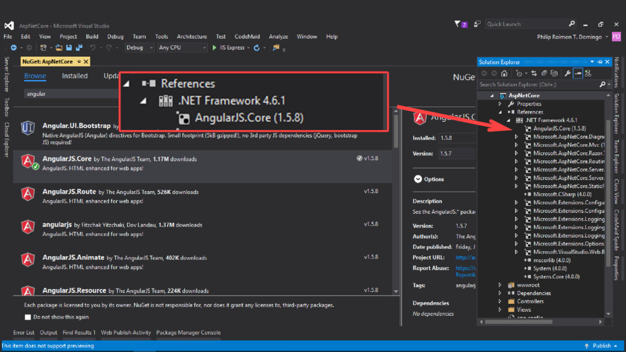The height and width of the screenshot is (352, 626).
Task: Select the Dependencies node in Solution Explorer
Action: [x=534, y=293]
